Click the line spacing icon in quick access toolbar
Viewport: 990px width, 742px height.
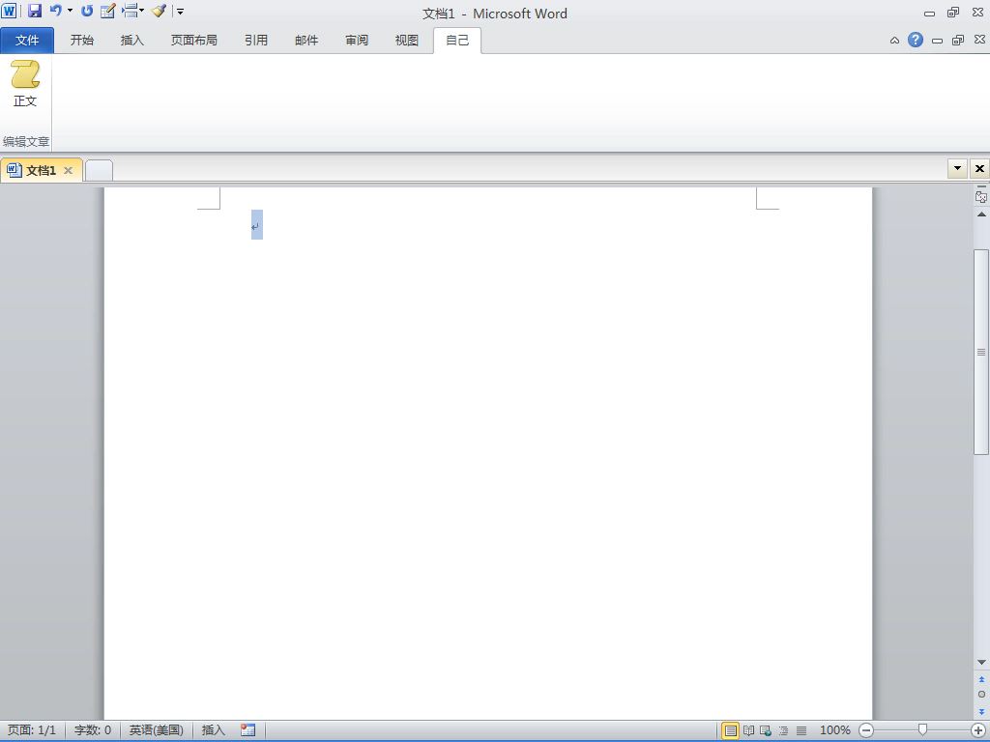coord(130,10)
